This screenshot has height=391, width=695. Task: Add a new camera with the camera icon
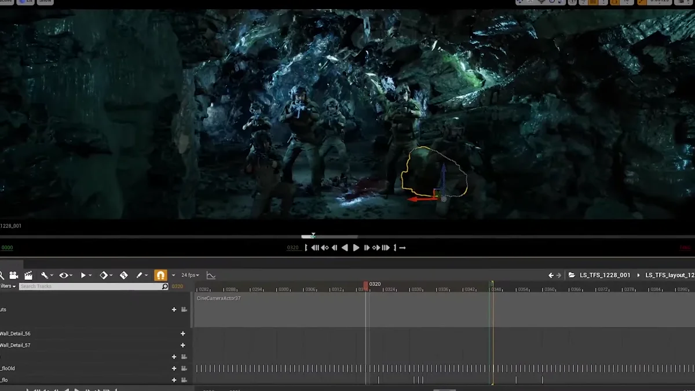(13, 275)
